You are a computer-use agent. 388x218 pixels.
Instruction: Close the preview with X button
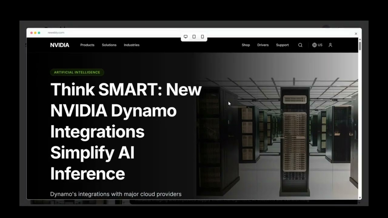pyautogui.click(x=356, y=34)
